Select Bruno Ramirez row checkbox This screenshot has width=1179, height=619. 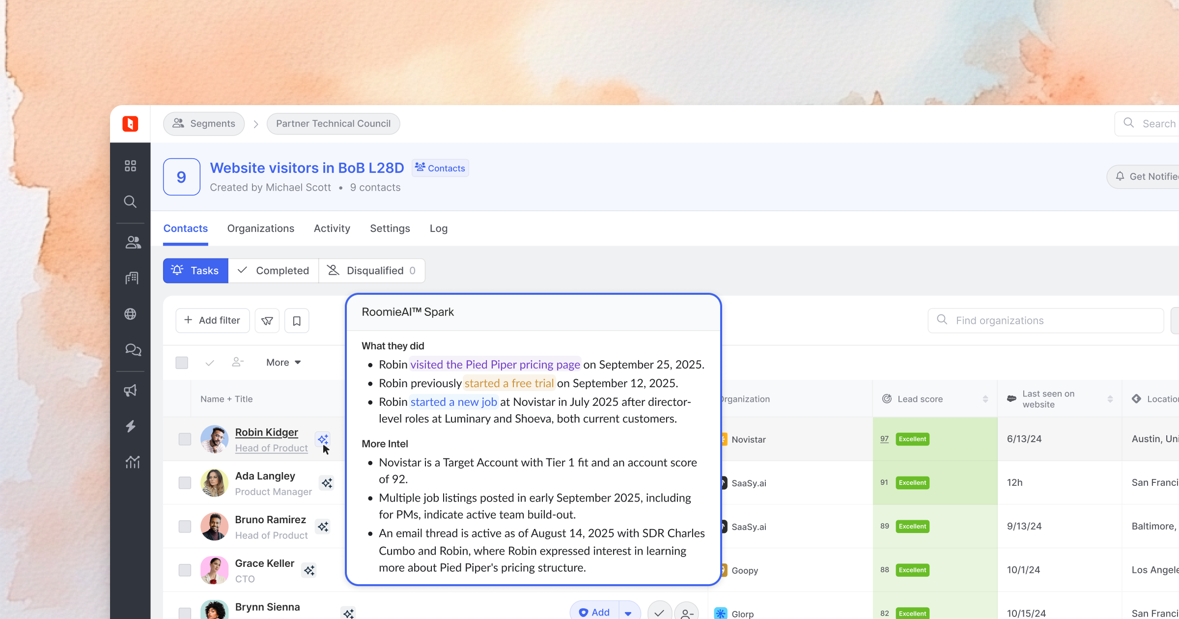point(185,527)
